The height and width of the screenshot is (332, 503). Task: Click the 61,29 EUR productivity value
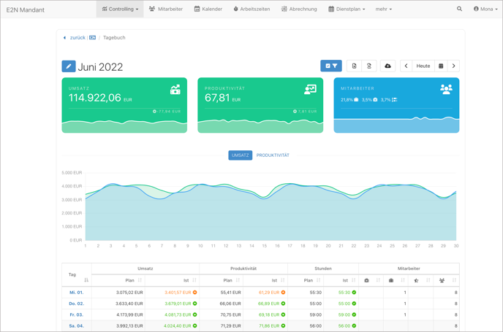[269, 293]
